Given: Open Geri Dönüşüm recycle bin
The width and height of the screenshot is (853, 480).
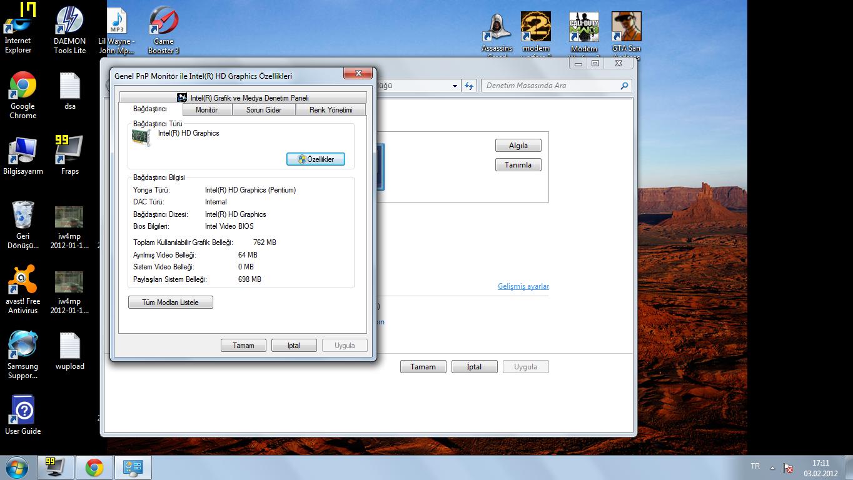Looking at the screenshot, I should pyautogui.click(x=23, y=225).
